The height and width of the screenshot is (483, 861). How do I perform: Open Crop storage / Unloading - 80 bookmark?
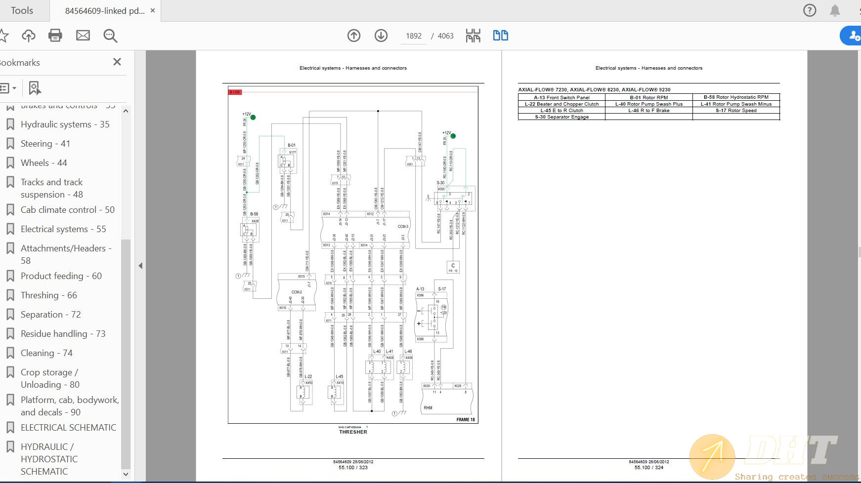(x=50, y=378)
